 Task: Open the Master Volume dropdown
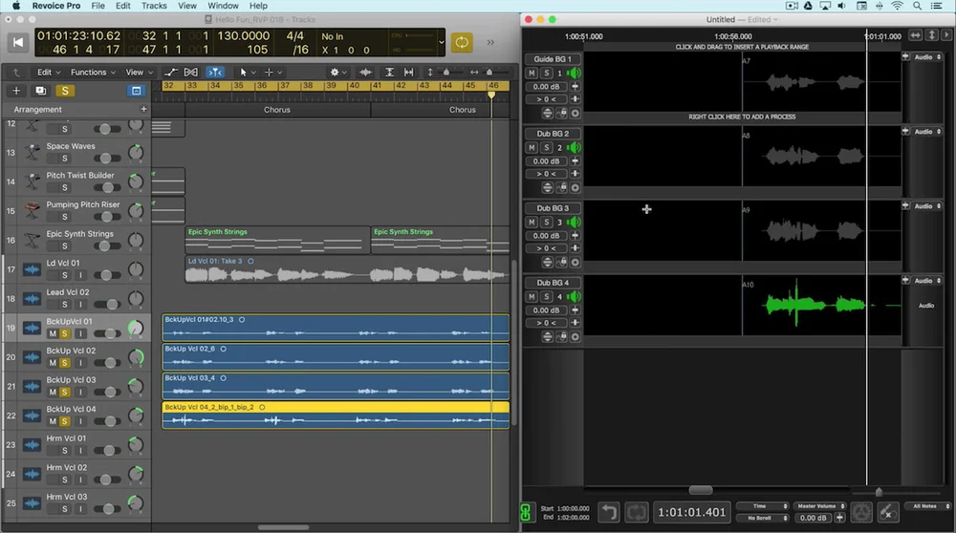click(820, 506)
